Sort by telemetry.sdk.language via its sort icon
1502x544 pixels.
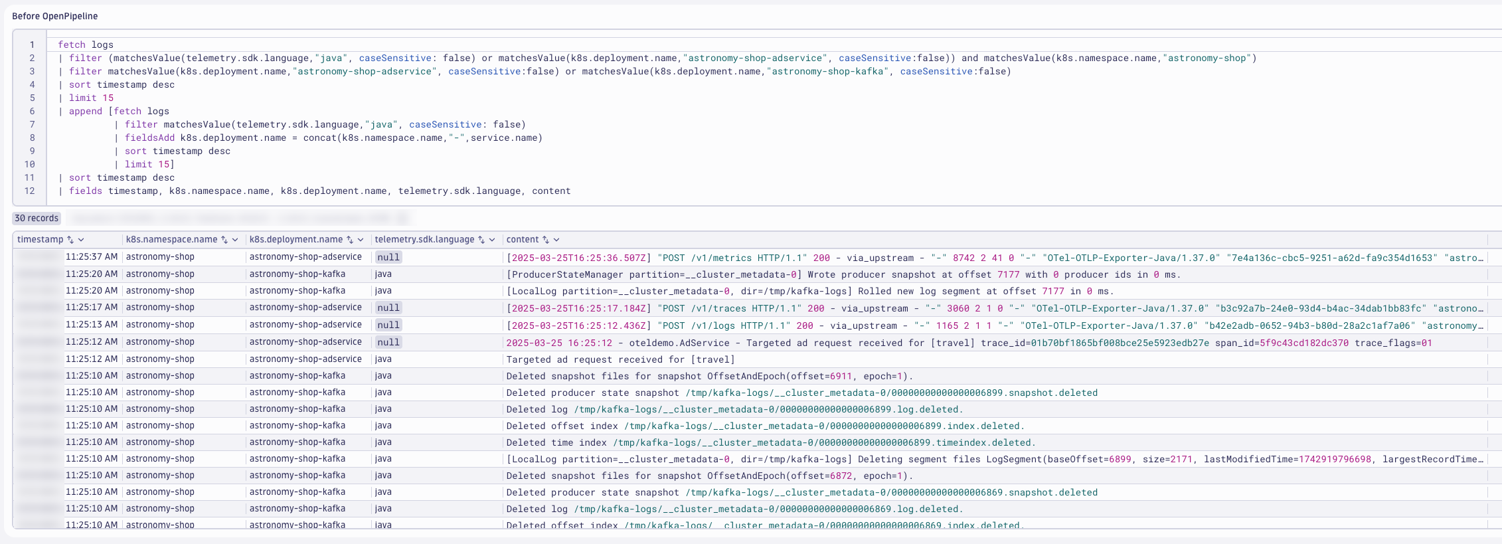click(481, 240)
